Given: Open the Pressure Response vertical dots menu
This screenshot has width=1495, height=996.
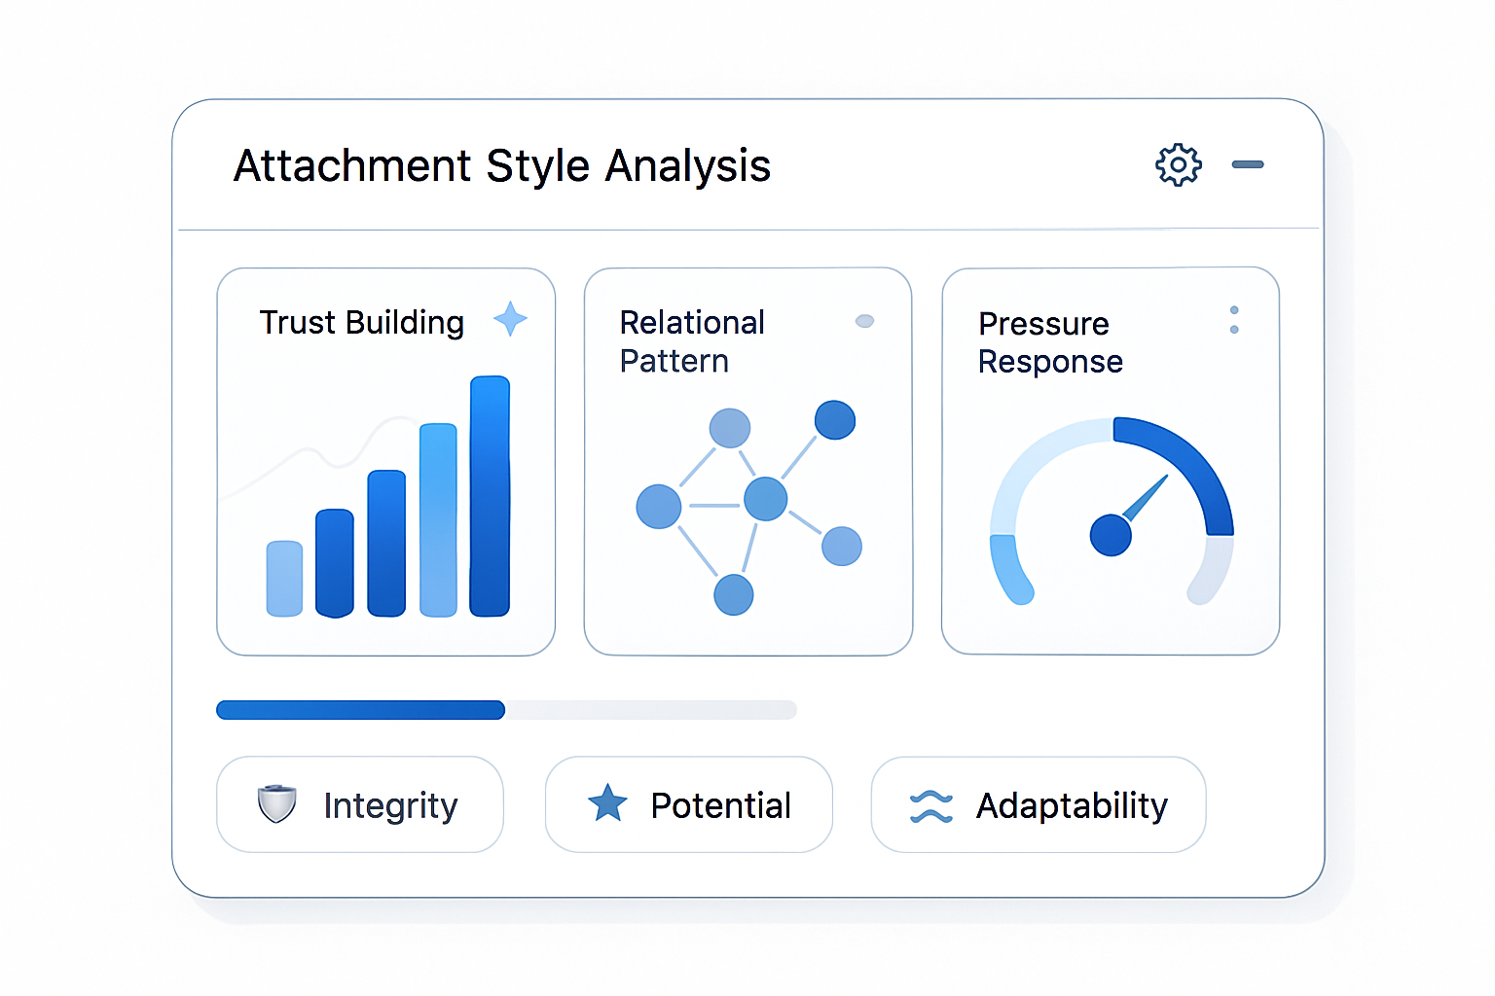Looking at the screenshot, I should tap(1234, 320).
